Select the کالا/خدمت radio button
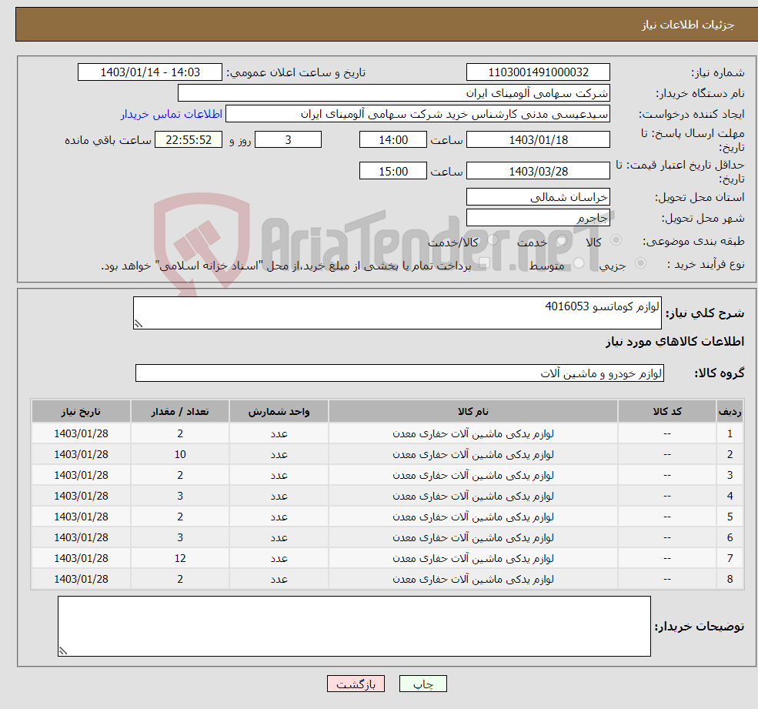758x709 pixels. tap(493, 240)
